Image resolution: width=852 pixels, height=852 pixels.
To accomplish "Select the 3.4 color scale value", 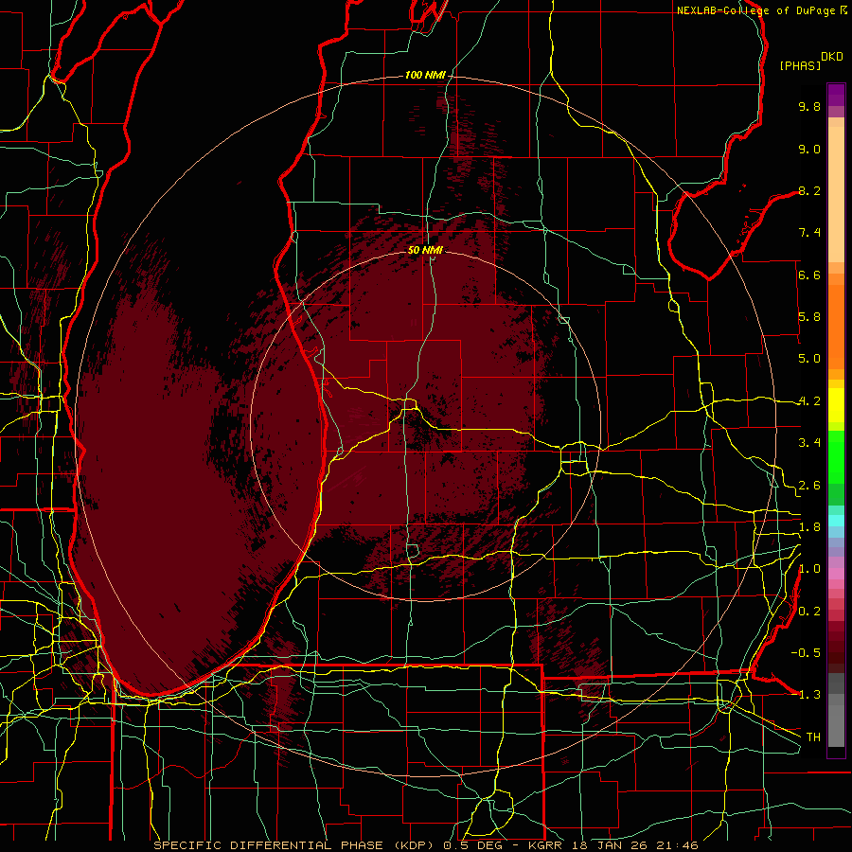I will click(809, 443).
